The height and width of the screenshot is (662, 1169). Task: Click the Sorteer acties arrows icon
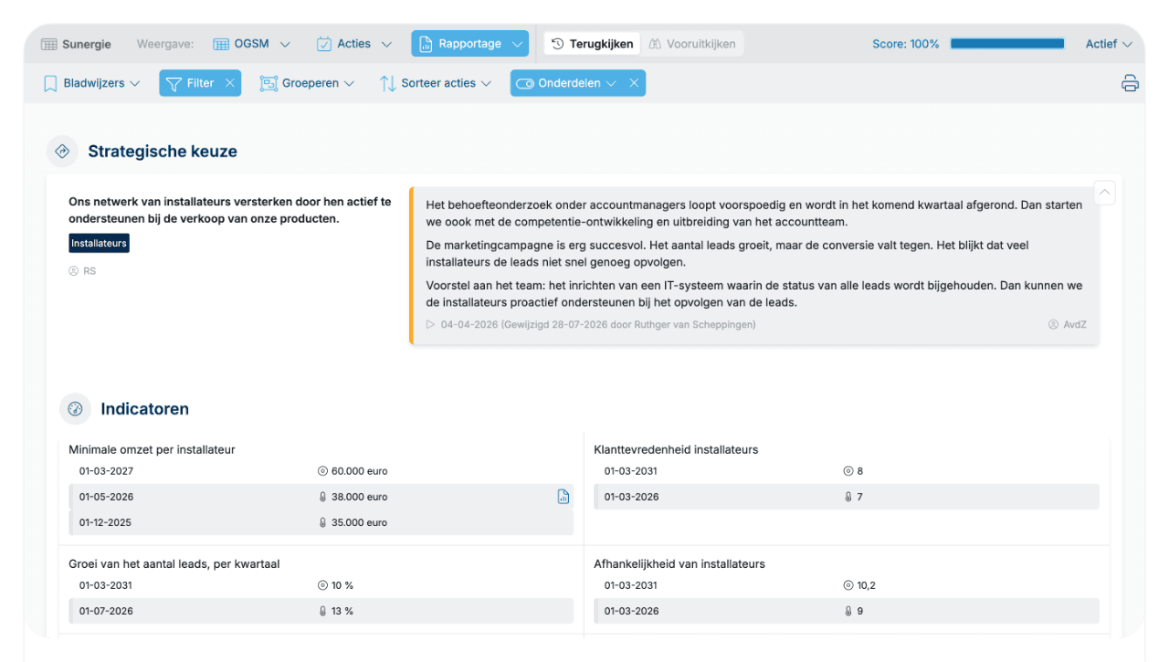(x=387, y=83)
